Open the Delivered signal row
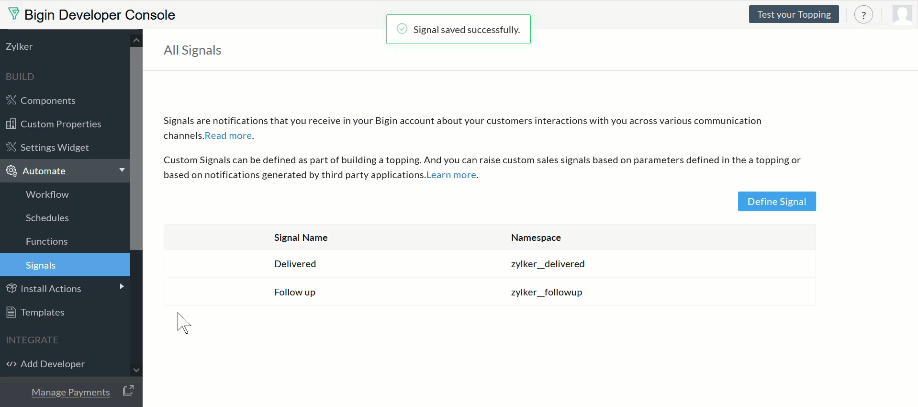This screenshot has height=407, width=918. pos(490,264)
